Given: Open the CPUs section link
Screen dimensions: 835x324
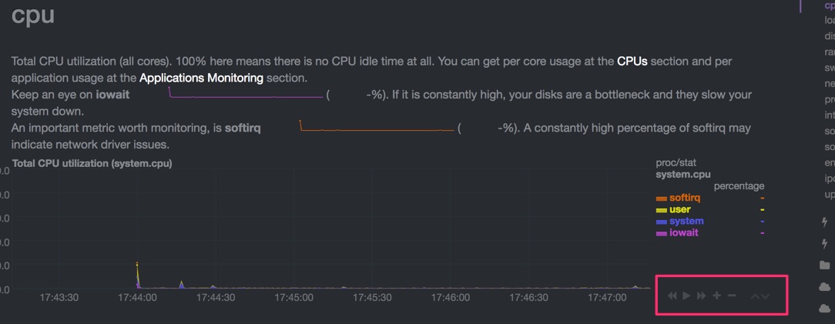Looking at the screenshot, I should pos(632,61).
